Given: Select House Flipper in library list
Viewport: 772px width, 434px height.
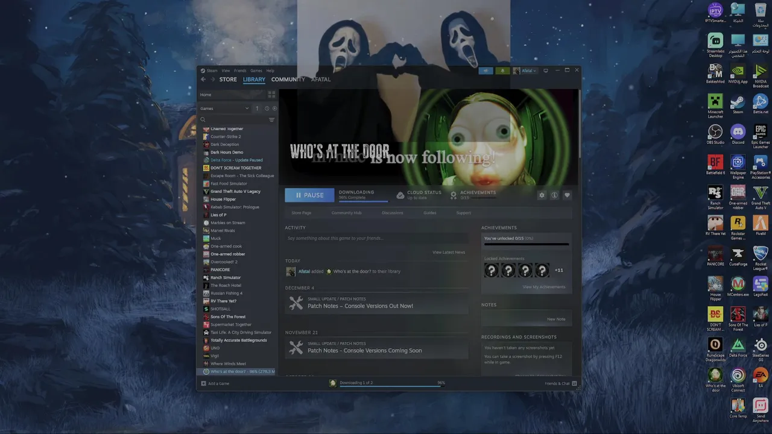Looking at the screenshot, I should coord(223,200).
